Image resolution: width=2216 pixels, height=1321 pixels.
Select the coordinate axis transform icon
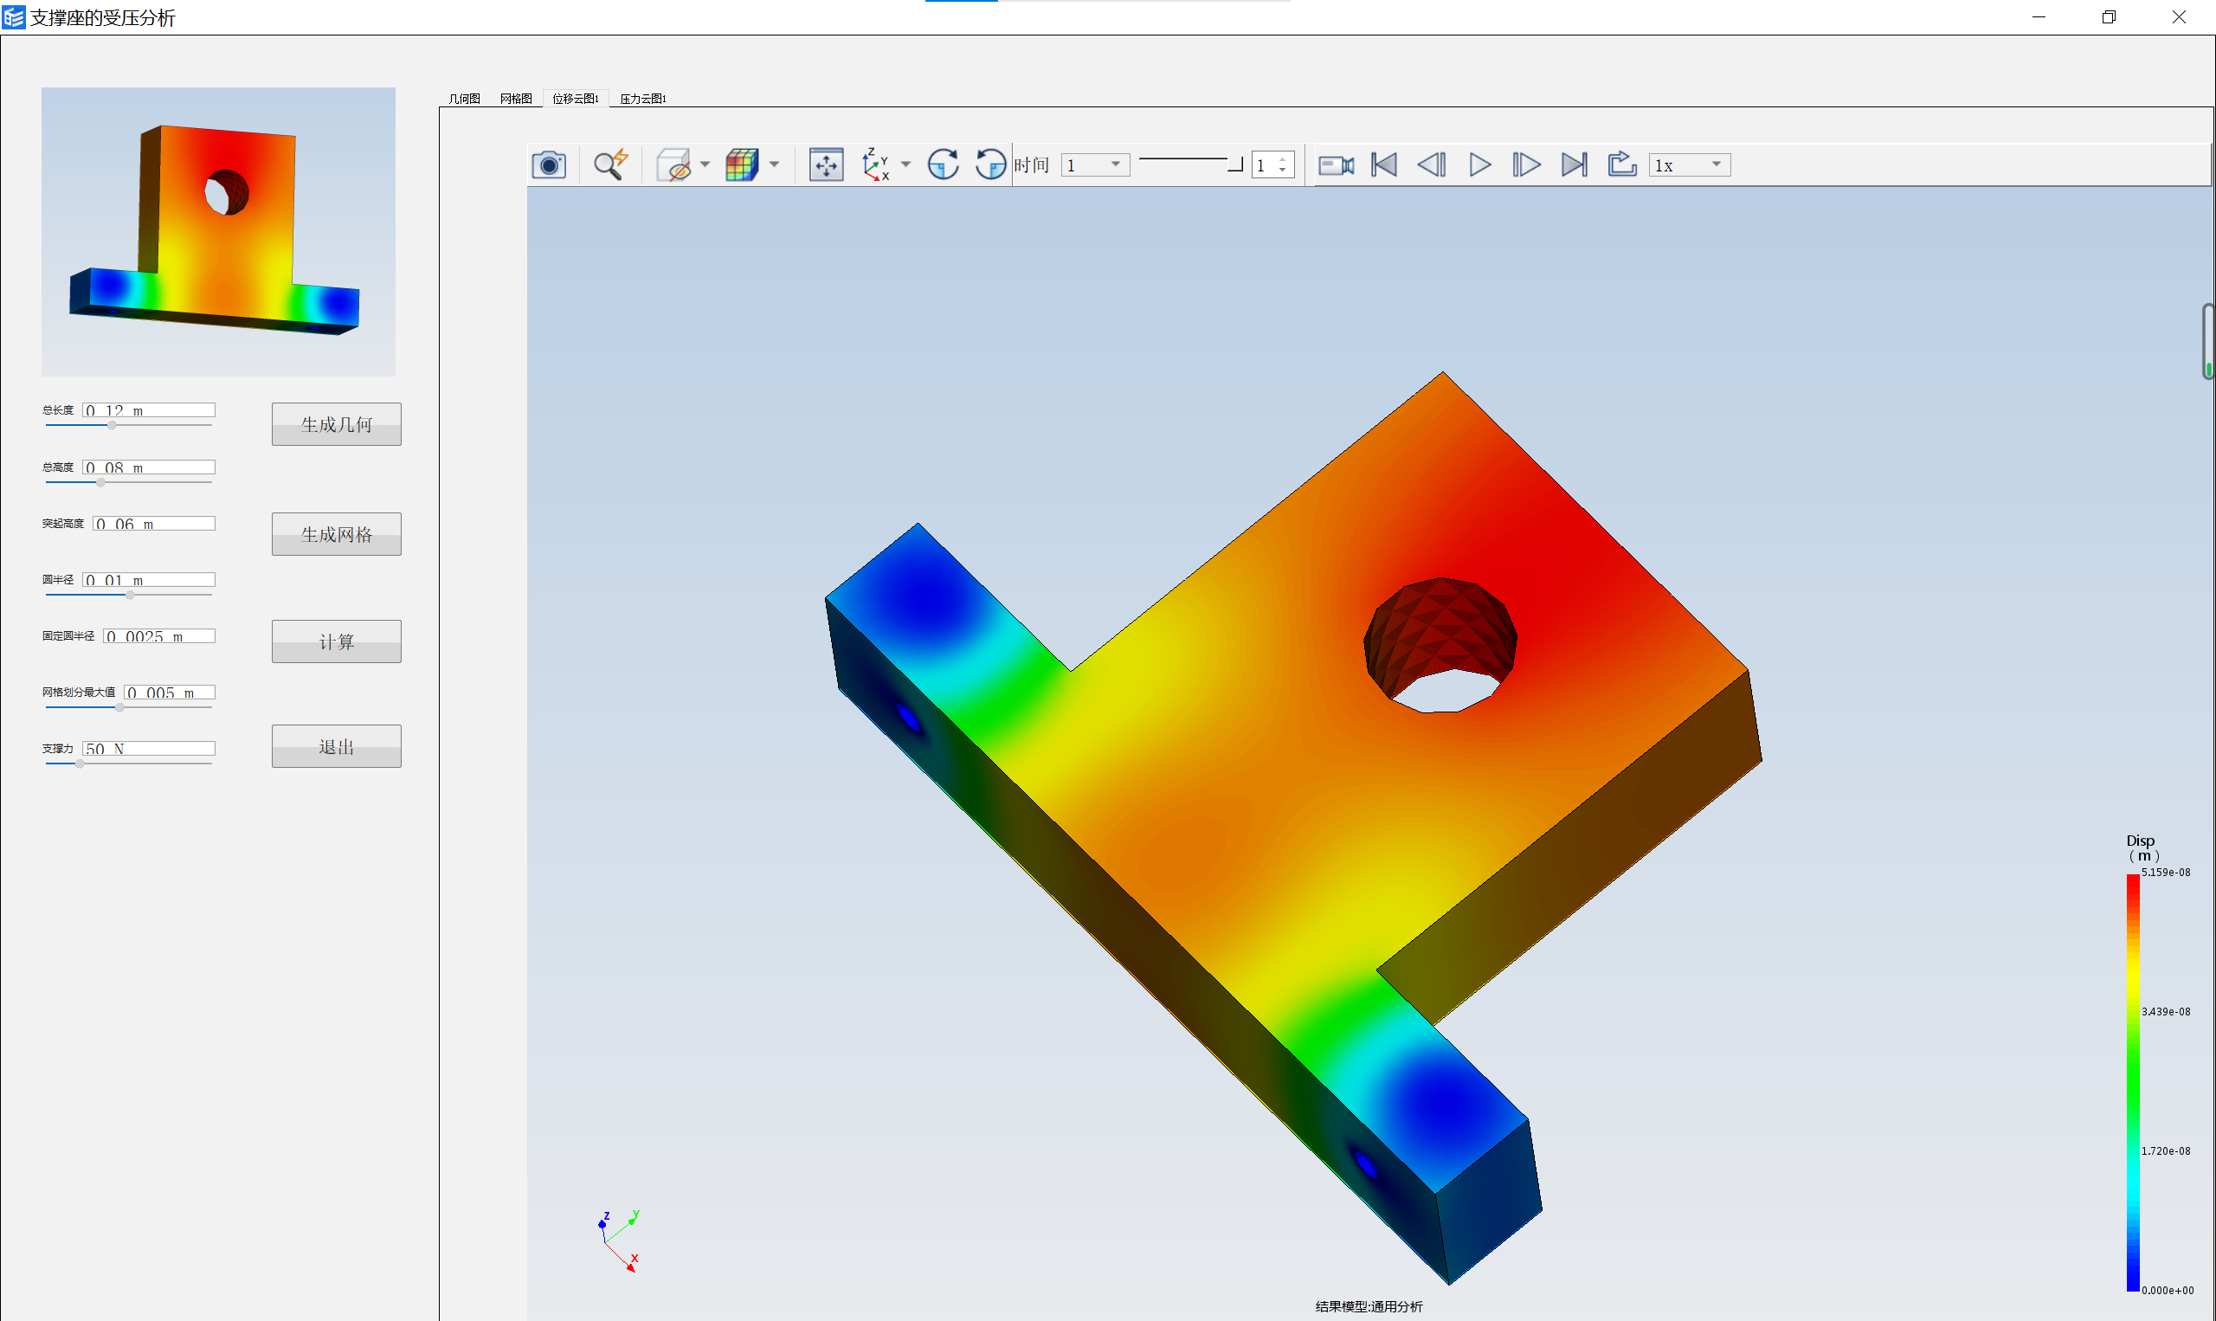coord(877,164)
